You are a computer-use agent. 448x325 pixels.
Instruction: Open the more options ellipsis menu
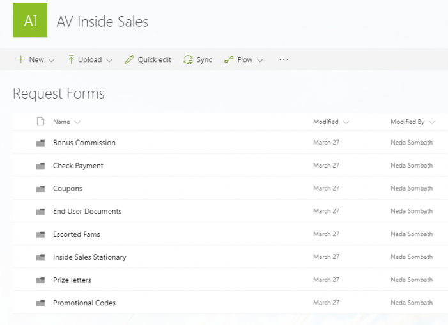pyautogui.click(x=284, y=59)
